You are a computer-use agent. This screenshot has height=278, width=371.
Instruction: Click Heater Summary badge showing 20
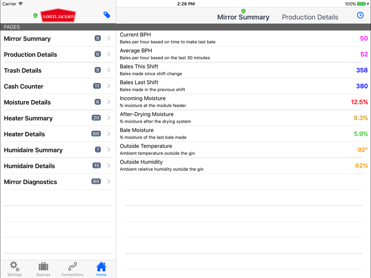[x=96, y=118]
